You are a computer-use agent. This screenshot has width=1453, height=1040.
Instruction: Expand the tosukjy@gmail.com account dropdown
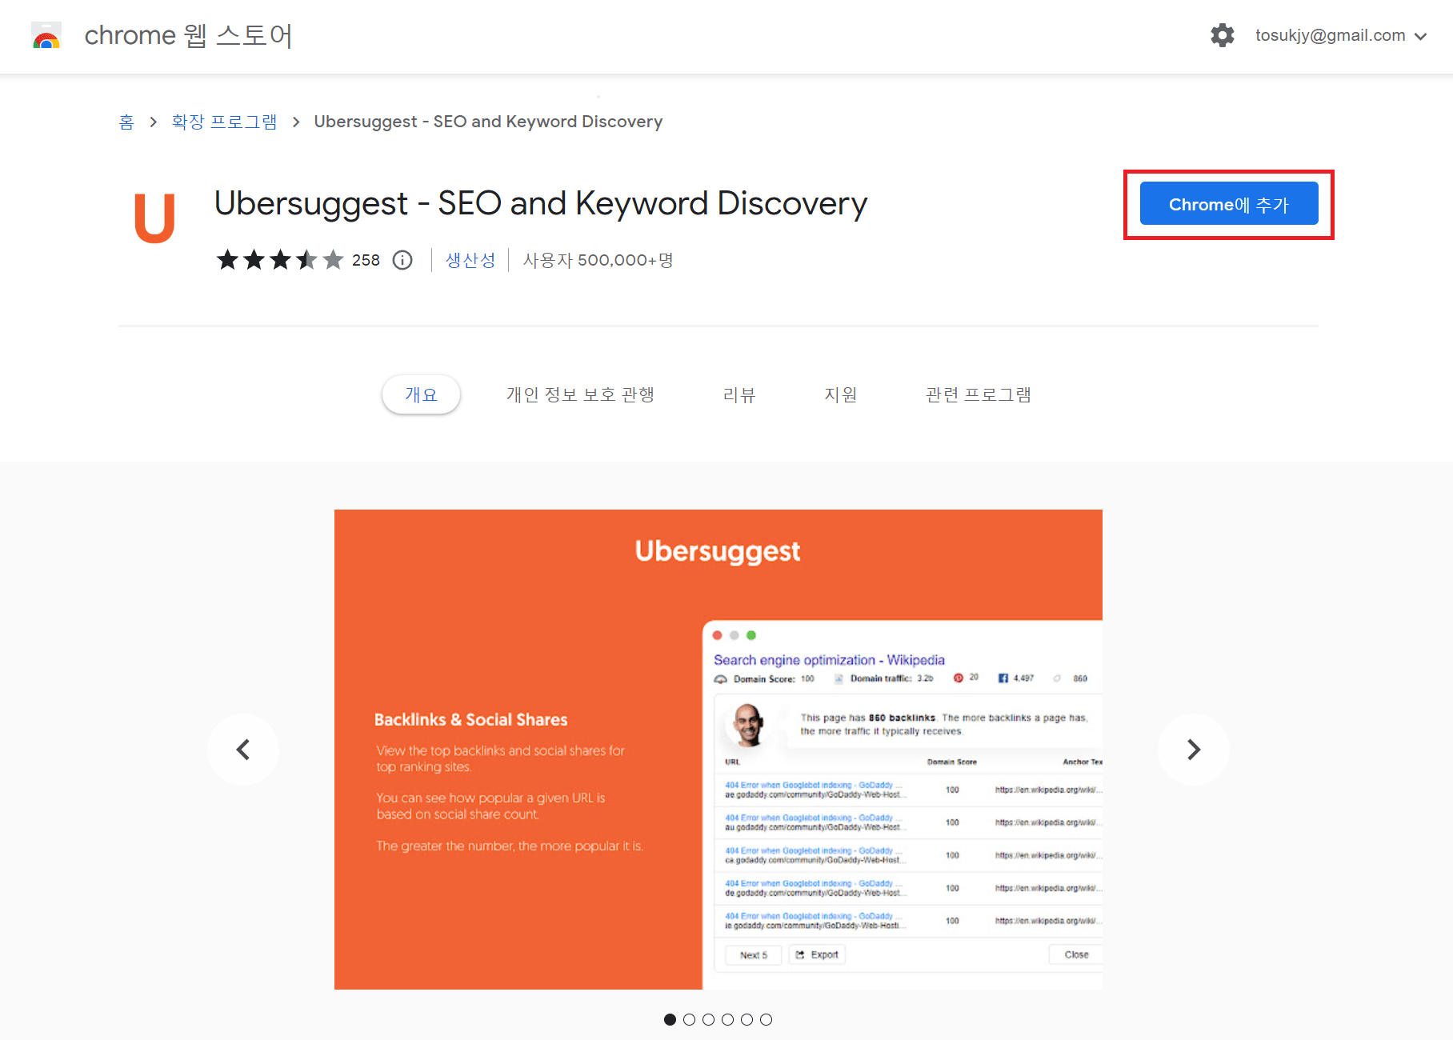(x=1341, y=35)
